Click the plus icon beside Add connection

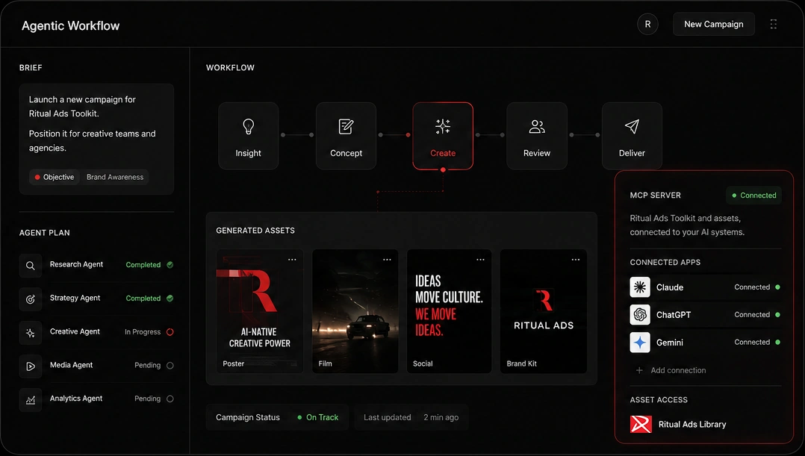point(639,370)
